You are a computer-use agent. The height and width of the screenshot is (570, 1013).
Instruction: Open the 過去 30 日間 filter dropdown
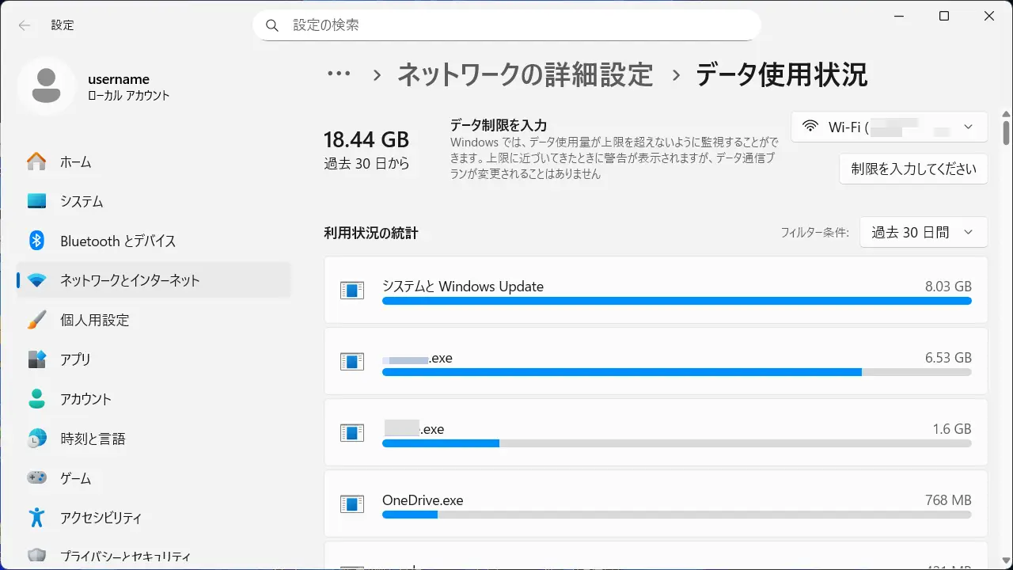923,233
